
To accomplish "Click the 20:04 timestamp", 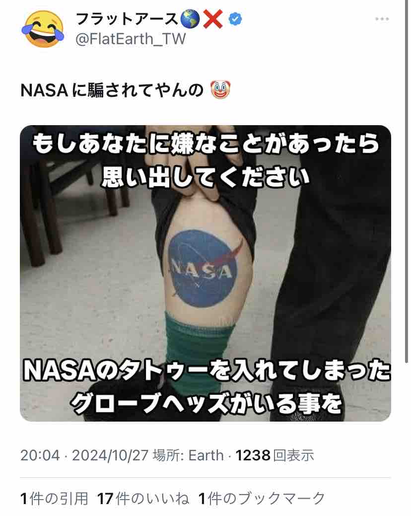I will tap(40, 455).
